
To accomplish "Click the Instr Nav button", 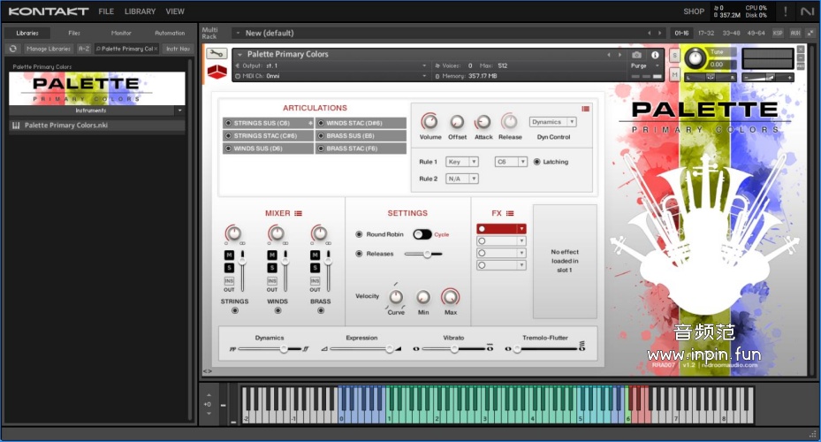I will click(178, 49).
